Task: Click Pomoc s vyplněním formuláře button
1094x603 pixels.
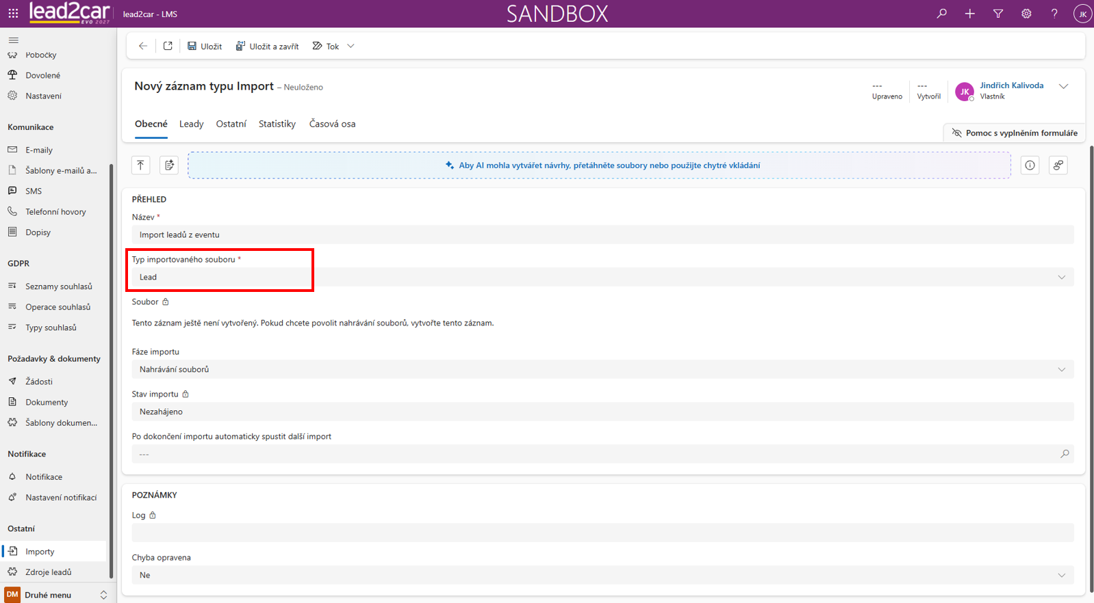Action: (1015, 133)
